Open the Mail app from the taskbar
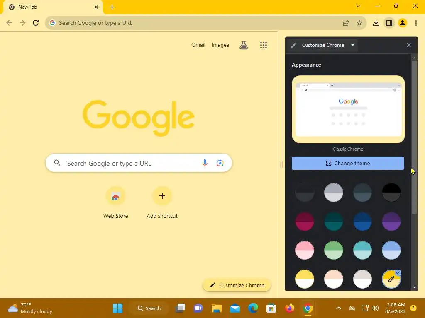This screenshot has width=425, height=318. [235, 308]
